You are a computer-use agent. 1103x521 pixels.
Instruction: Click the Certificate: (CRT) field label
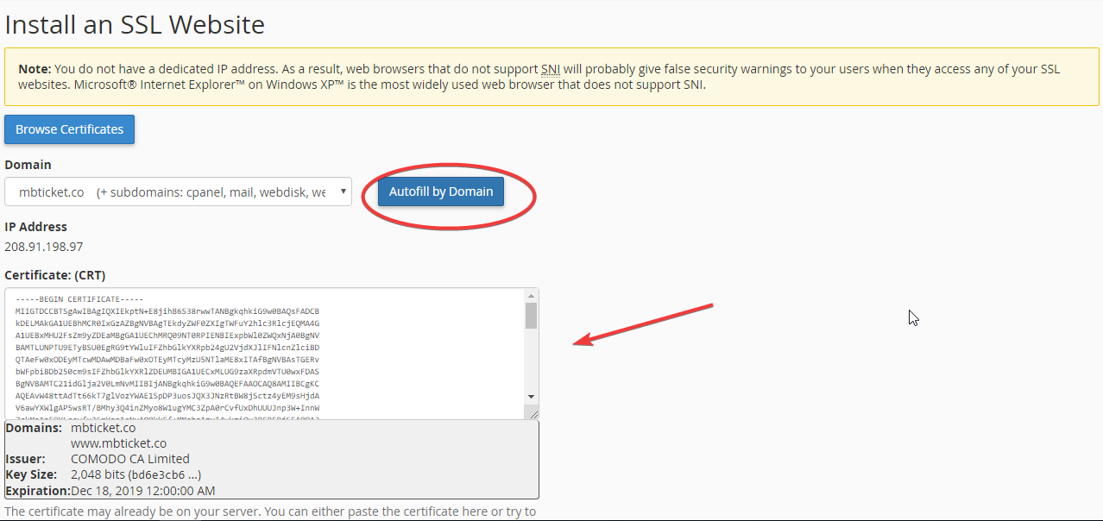[x=55, y=274]
